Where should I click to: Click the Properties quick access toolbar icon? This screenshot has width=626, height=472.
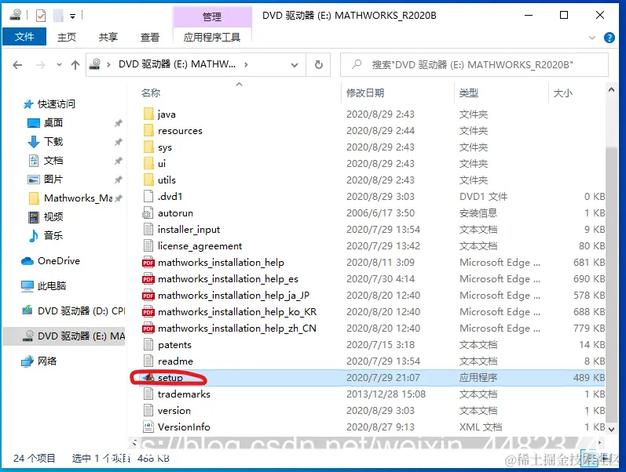click(41, 16)
